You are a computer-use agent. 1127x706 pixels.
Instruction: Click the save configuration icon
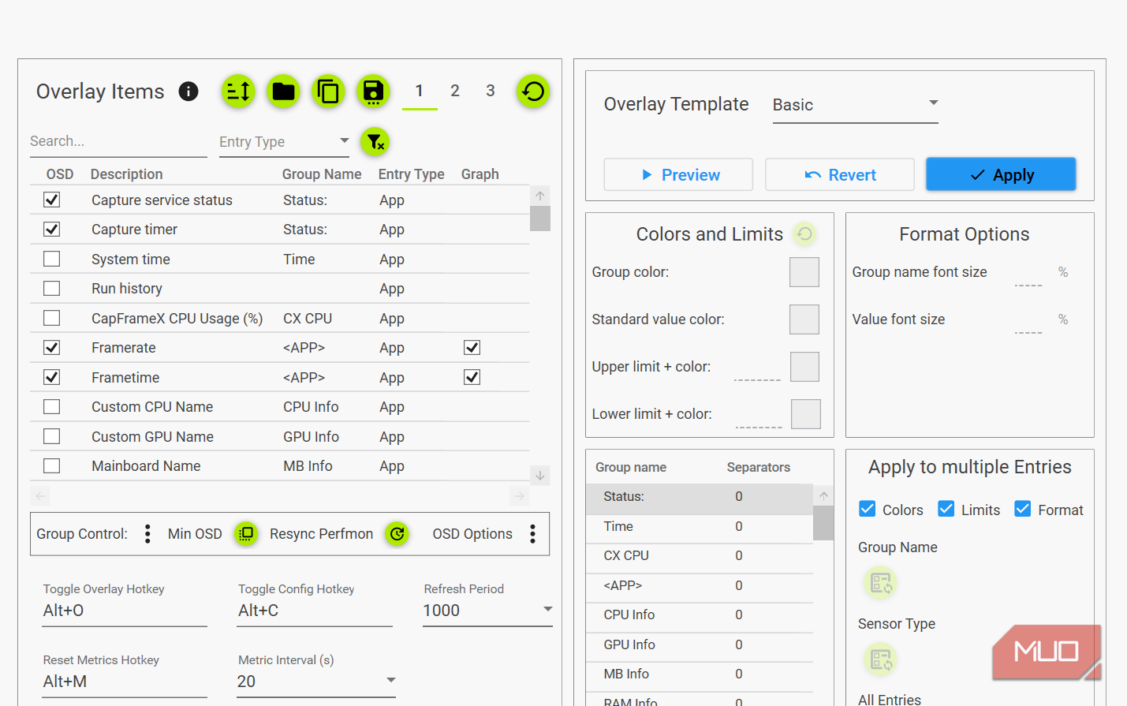coord(373,92)
